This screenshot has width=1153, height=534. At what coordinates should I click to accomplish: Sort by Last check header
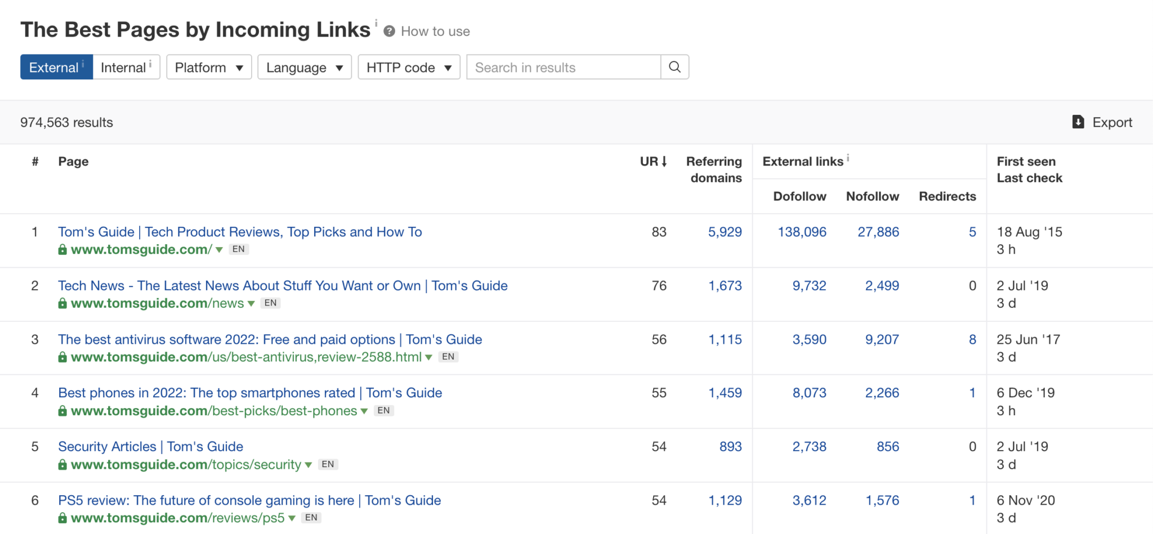tap(1029, 178)
